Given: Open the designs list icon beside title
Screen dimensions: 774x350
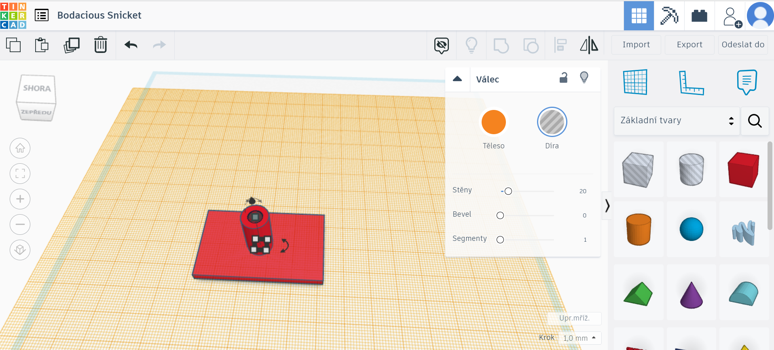Looking at the screenshot, I should click(x=42, y=15).
